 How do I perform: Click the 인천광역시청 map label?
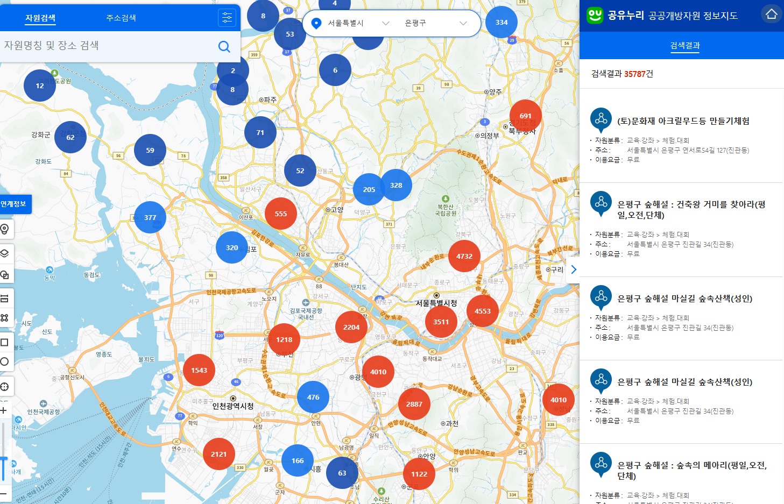[x=233, y=406]
